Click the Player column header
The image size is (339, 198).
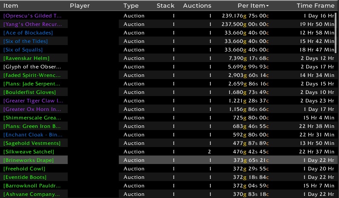[80, 6]
